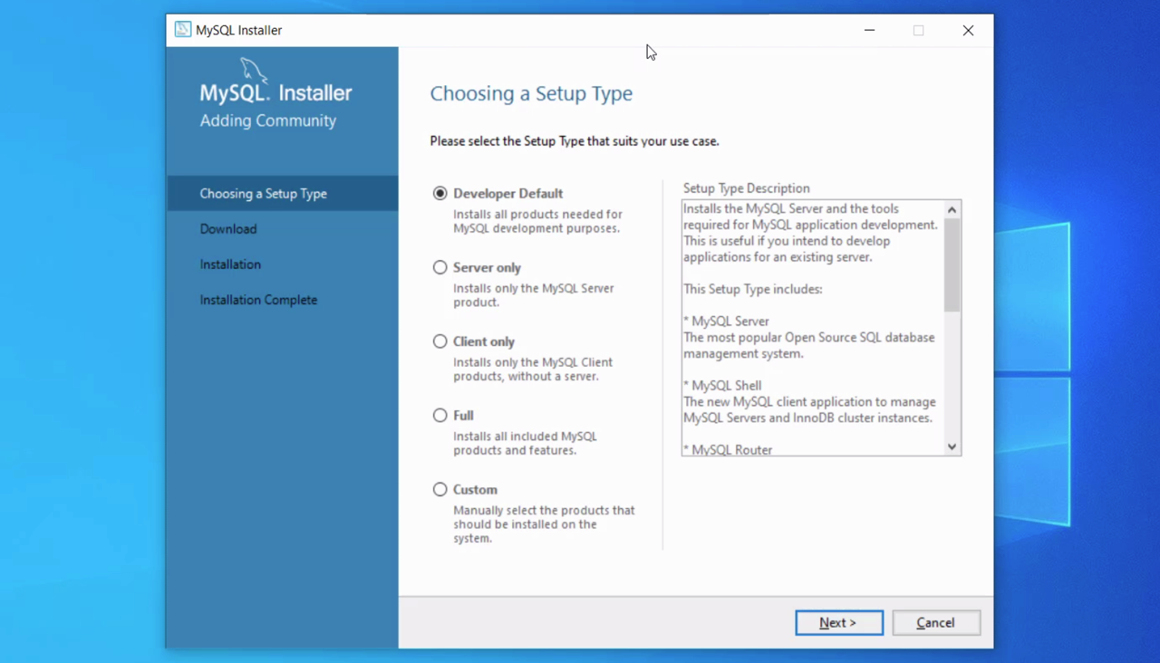
Task: Open the Installation Complete sidebar step
Action: (258, 300)
